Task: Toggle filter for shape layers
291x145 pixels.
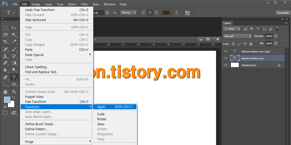Action: (x=264, y=29)
